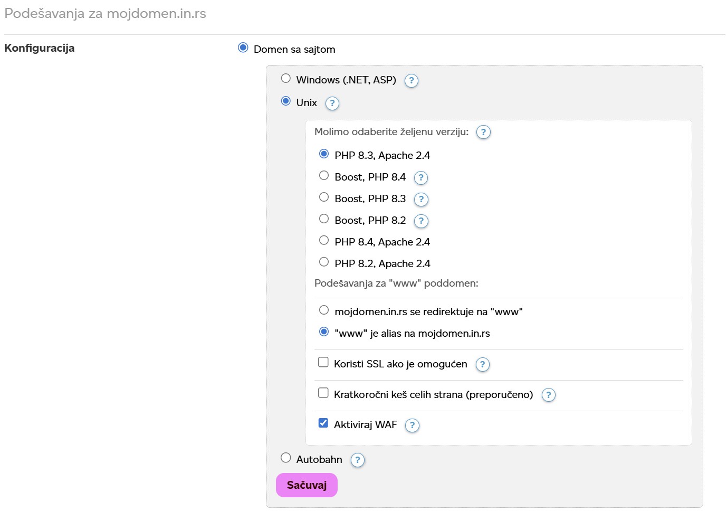Screen dimensions: 727x511
Task: Choose the Autobahn configuration option
Action: [286, 458]
